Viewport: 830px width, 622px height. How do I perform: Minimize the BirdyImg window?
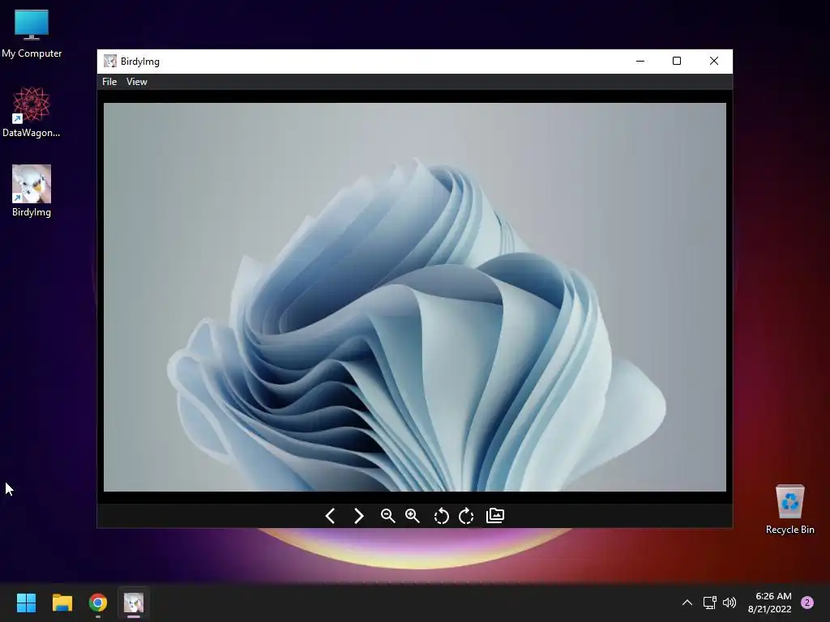pos(640,62)
